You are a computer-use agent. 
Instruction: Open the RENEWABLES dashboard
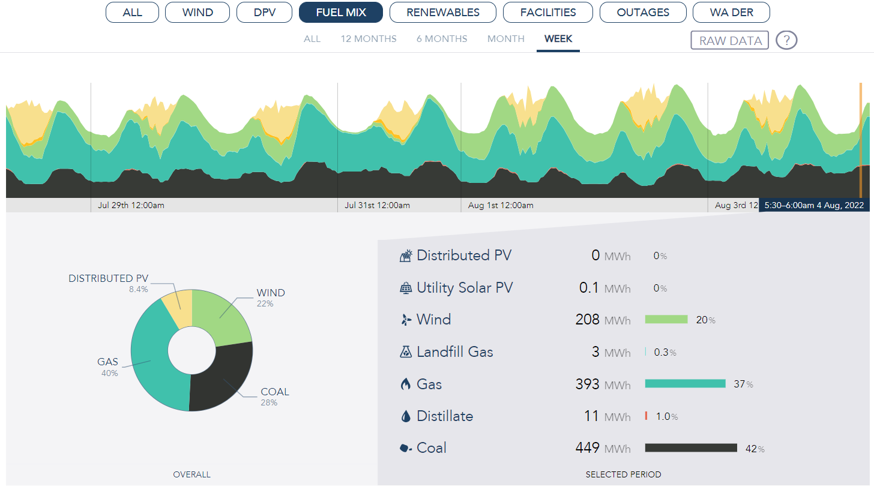pos(442,12)
